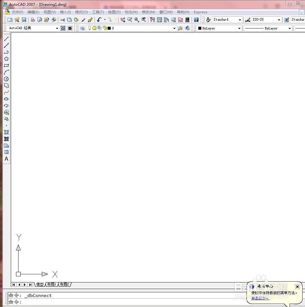Image resolution: width=305 pixels, height=307 pixels.
Task: Select the Spline tool
Action: click(6, 92)
